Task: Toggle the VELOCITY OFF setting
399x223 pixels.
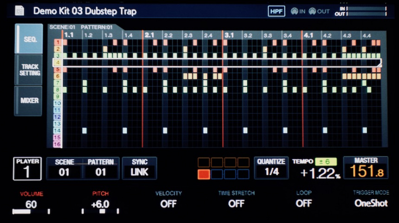Action: 168,199
